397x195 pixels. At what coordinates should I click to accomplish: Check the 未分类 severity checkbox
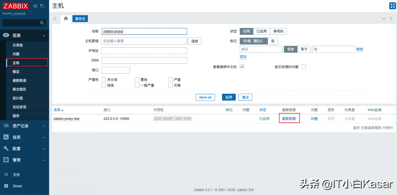pos(104,80)
